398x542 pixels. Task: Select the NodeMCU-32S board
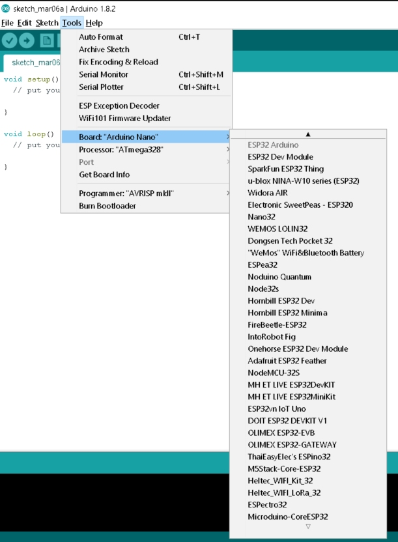274,373
